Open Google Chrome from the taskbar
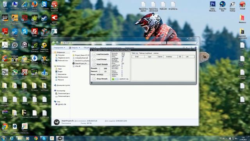The image size is (250, 141). (36, 138)
